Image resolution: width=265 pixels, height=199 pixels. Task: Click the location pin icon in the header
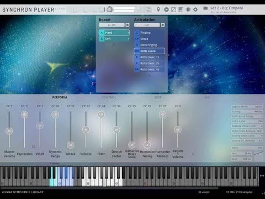tap(158, 9)
